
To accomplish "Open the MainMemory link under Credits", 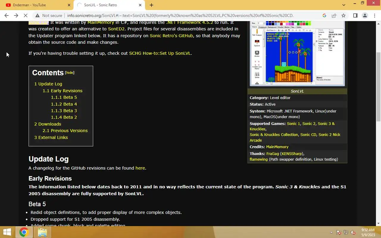I will 277,147.
